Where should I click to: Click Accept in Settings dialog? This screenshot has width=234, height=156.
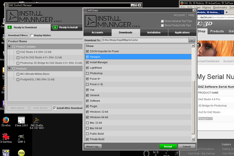pos(168,147)
